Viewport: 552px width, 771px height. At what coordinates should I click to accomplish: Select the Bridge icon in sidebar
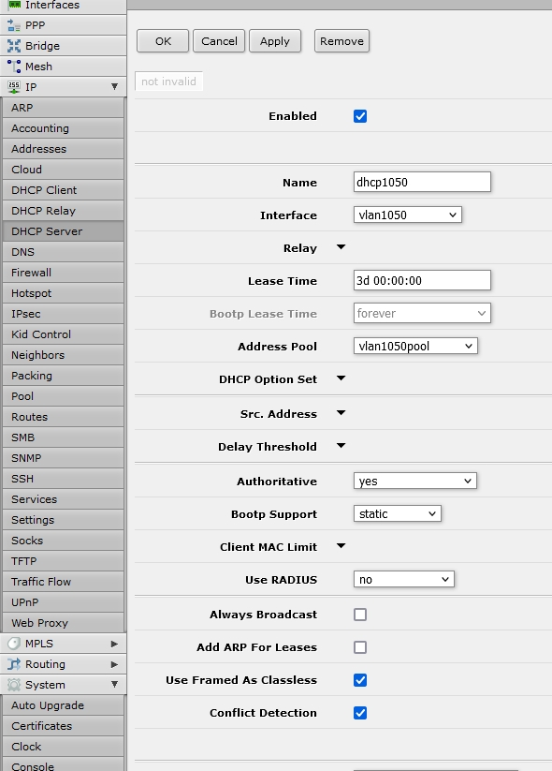pyautogui.click(x=14, y=46)
